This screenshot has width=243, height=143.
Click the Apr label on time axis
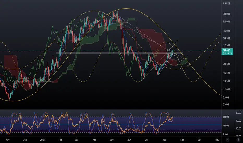[94, 140]
